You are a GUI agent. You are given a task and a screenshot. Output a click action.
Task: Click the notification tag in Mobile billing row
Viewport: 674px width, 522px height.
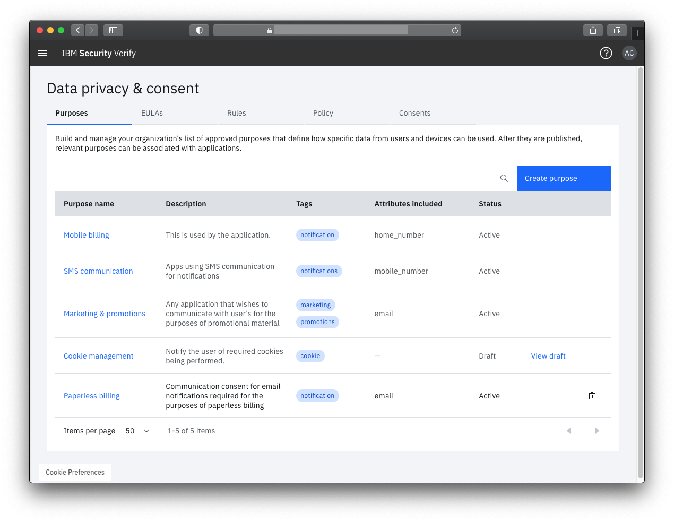[x=317, y=235]
